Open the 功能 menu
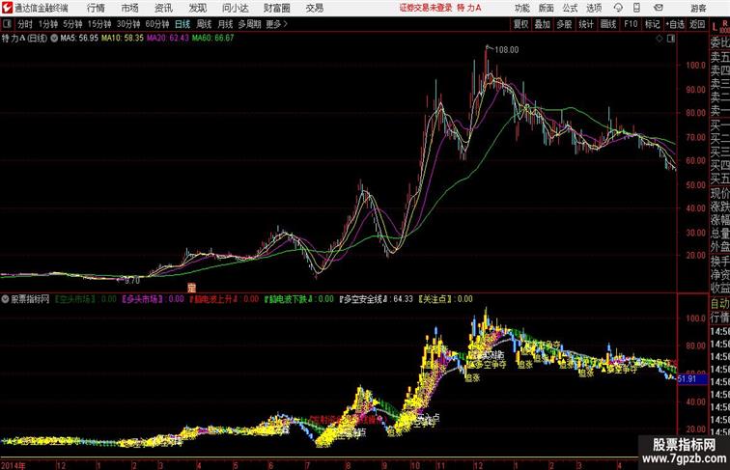The width and height of the screenshot is (730, 470). (522, 8)
